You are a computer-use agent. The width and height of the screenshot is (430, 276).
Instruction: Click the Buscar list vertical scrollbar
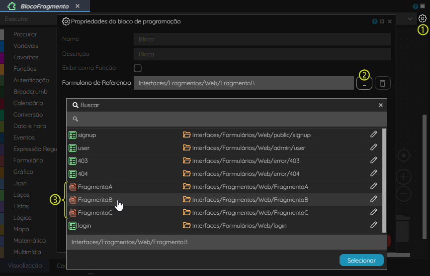pyautogui.click(x=384, y=180)
